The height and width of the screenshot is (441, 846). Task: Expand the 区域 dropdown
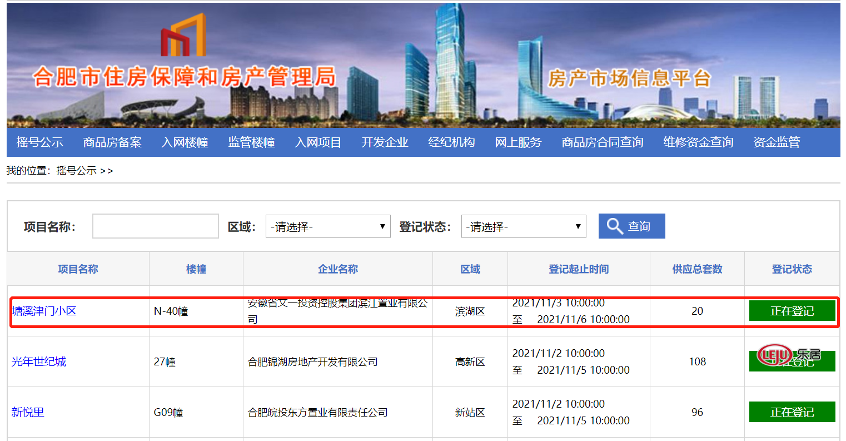pos(328,226)
